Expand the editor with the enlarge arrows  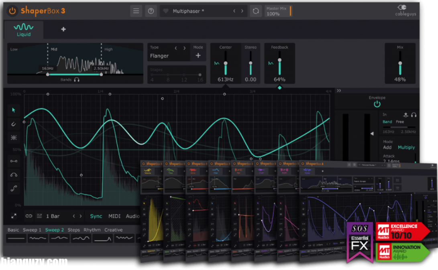(x=14, y=216)
